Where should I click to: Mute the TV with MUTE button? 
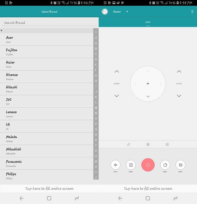click(115, 165)
